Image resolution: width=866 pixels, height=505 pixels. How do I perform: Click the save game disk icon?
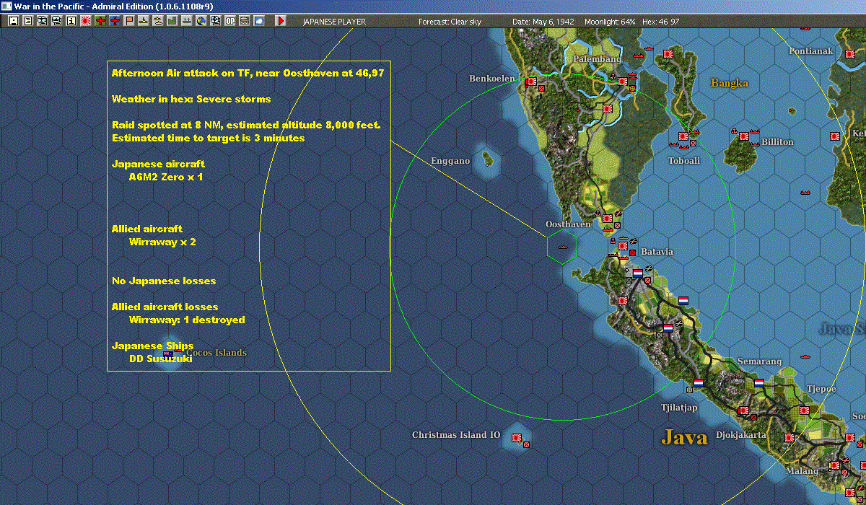click(x=13, y=21)
